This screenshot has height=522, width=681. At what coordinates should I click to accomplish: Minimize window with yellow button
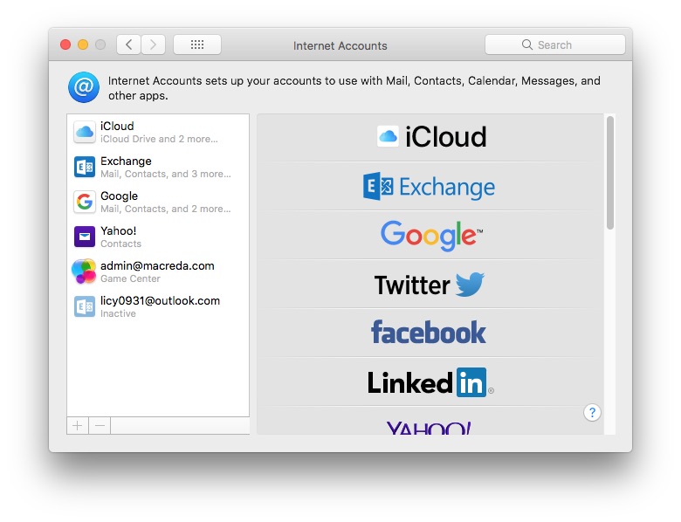(x=83, y=45)
